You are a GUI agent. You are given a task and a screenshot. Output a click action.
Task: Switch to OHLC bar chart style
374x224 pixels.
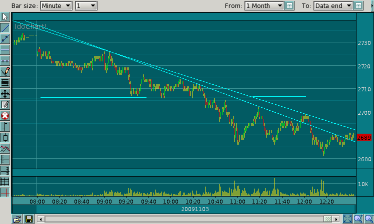(5, 127)
